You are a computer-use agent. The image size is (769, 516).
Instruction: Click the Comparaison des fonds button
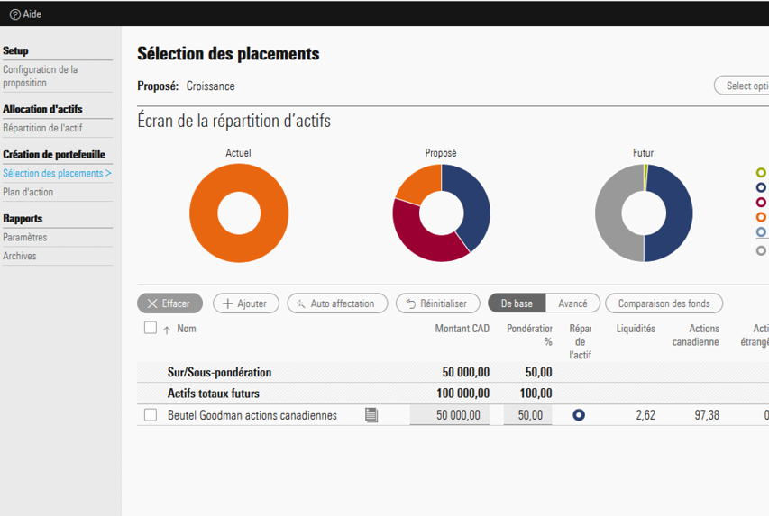click(664, 303)
